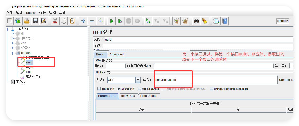Open the Search menu
Screen dimensions: 299x126
point(31,13)
